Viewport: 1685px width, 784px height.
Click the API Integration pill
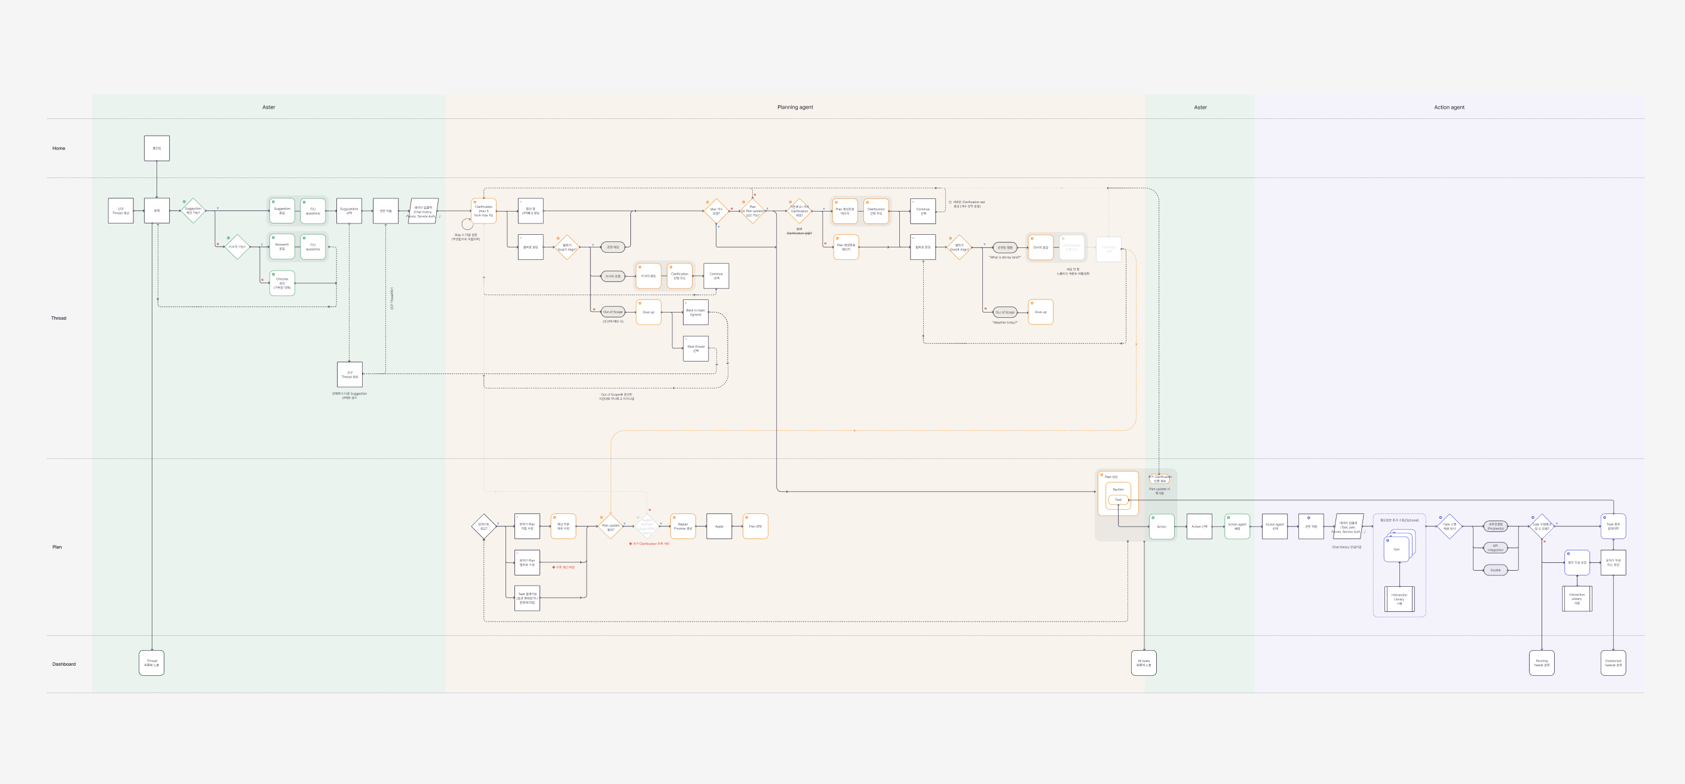click(x=1496, y=548)
